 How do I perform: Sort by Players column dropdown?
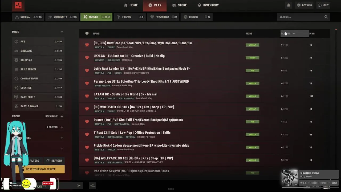[295, 34]
